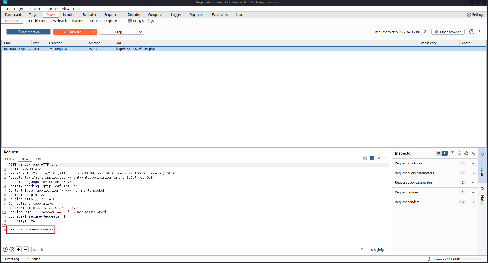Image resolution: width=488 pixels, height=263 pixels.
Task: Open the Project menu
Action: [x=19, y=9]
